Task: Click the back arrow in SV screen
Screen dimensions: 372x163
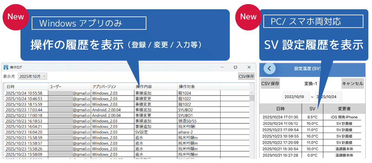Action: [x=270, y=69]
